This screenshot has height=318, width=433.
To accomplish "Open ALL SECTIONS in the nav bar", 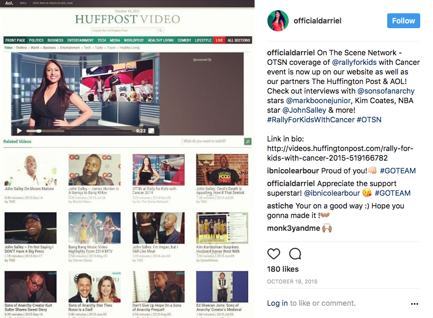I will point(239,40).
